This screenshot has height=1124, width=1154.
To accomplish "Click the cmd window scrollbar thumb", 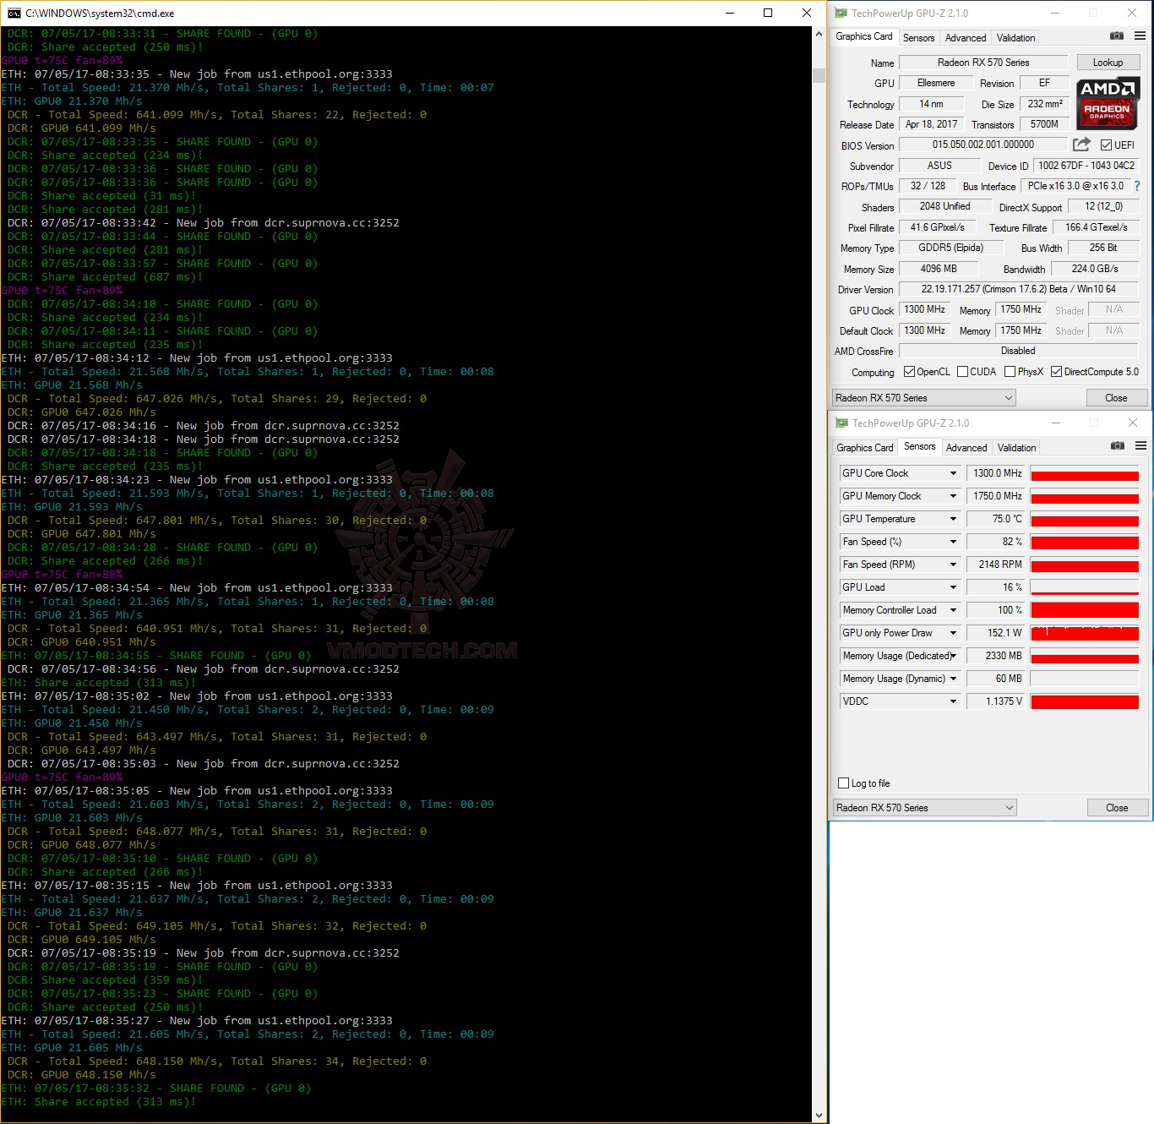I will click(819, 75).
